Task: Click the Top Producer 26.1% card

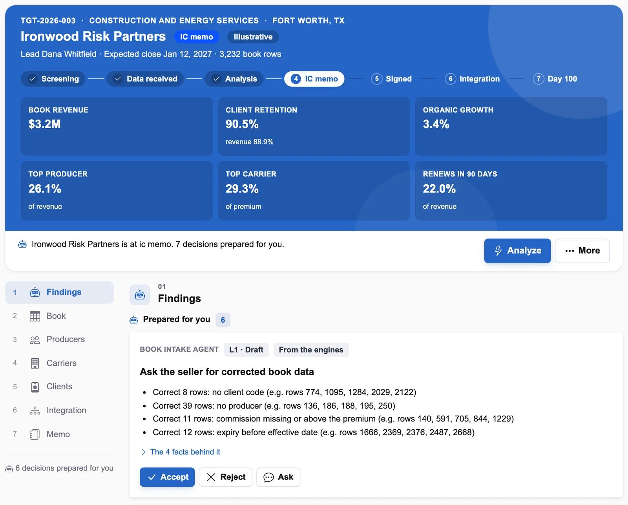Action: click(117, 191)
